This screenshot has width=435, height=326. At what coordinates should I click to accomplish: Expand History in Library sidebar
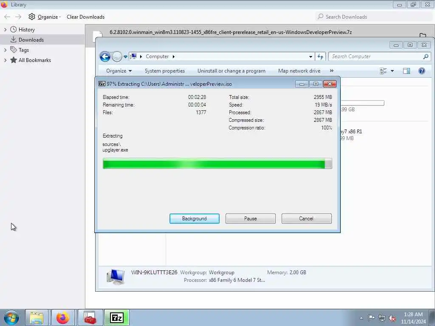tap(5, 29)
